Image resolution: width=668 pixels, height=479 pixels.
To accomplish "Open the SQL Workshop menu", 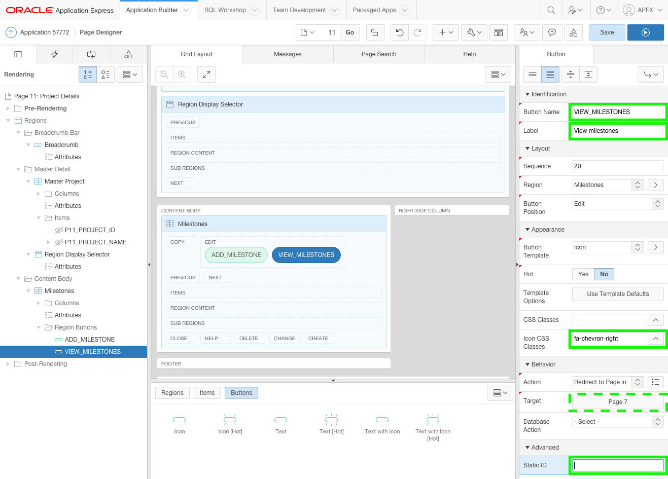I will coord(225,10).
